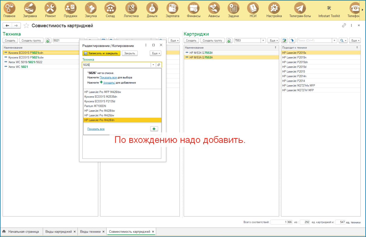Open the selected Техника item in a form
Screen dimensions: 366x237
pyautogui.click(x=159, y=65)
